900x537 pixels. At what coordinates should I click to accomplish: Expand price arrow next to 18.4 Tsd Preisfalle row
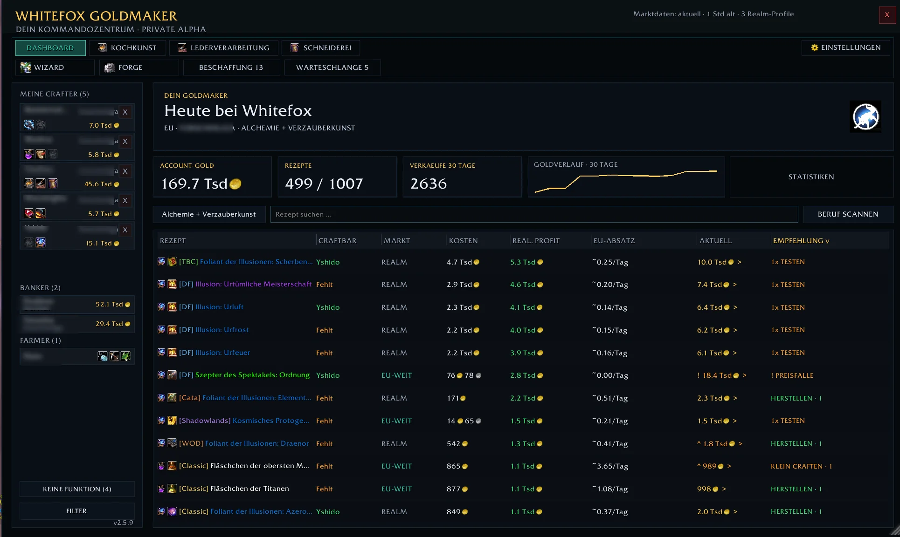coord(745,375)
